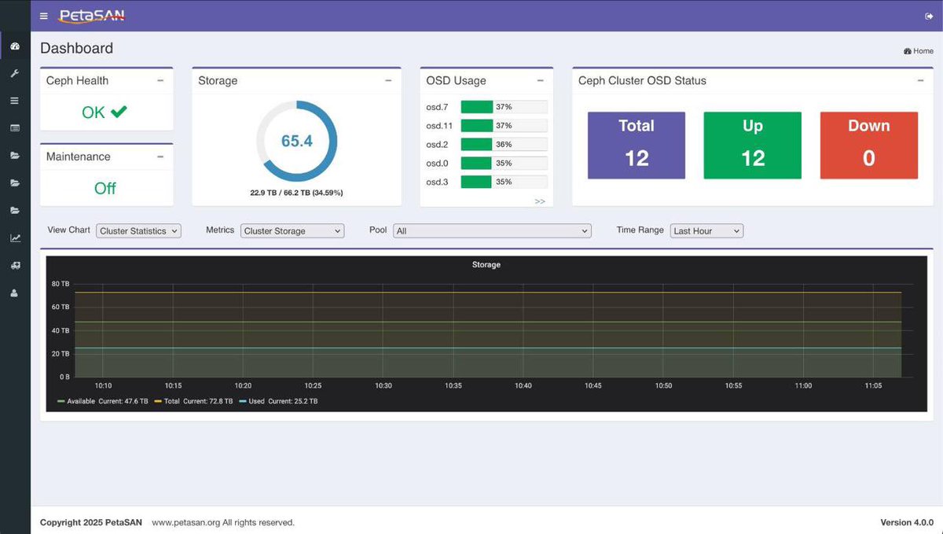The height and width of the screenshot is (534, 943).
Task: Collapse the Ceph Health panel
Action: pyautogui.click(x=160, y=80)
